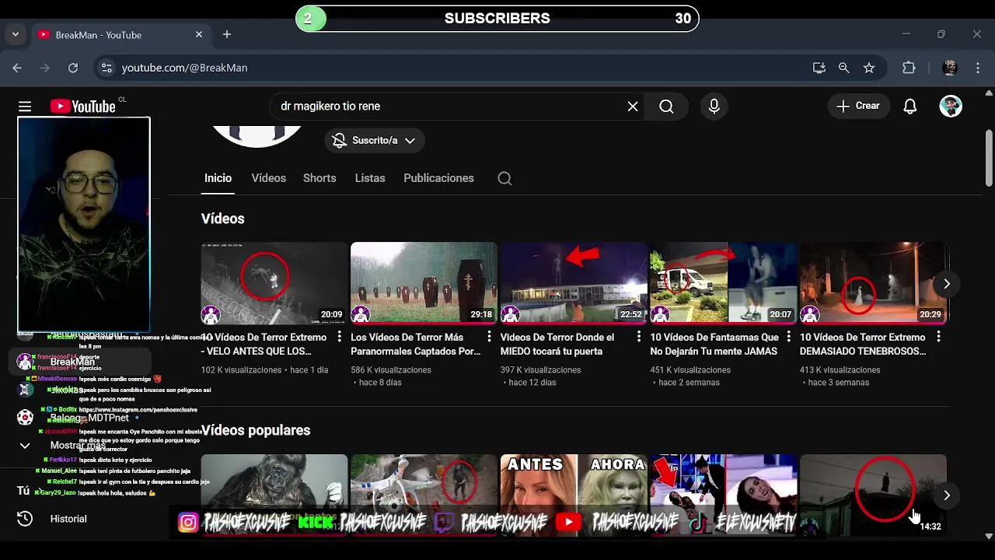The height and width of the screenshot is (560, 995).
Task: Open video title 'Videos De Terror Donde el MIEDO'
Action: 557,345
